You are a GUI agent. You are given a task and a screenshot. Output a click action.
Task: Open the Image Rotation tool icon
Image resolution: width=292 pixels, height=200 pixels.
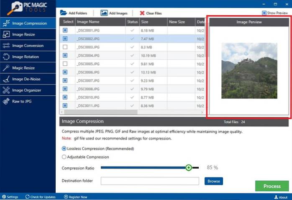[6, 56]
